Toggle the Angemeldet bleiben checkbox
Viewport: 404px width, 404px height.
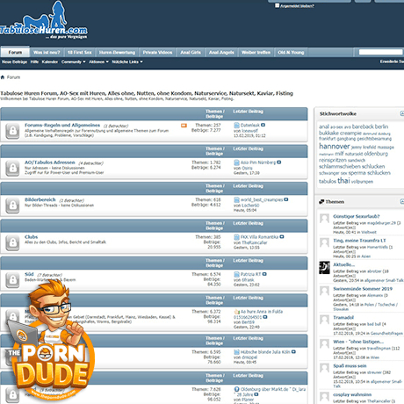pyautogui.click(x=277, y=5)
